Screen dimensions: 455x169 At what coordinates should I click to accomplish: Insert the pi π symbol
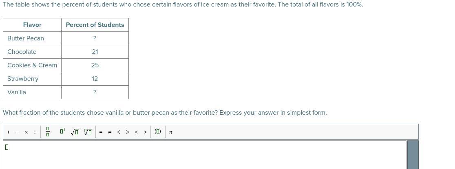(x=170, y=132)
